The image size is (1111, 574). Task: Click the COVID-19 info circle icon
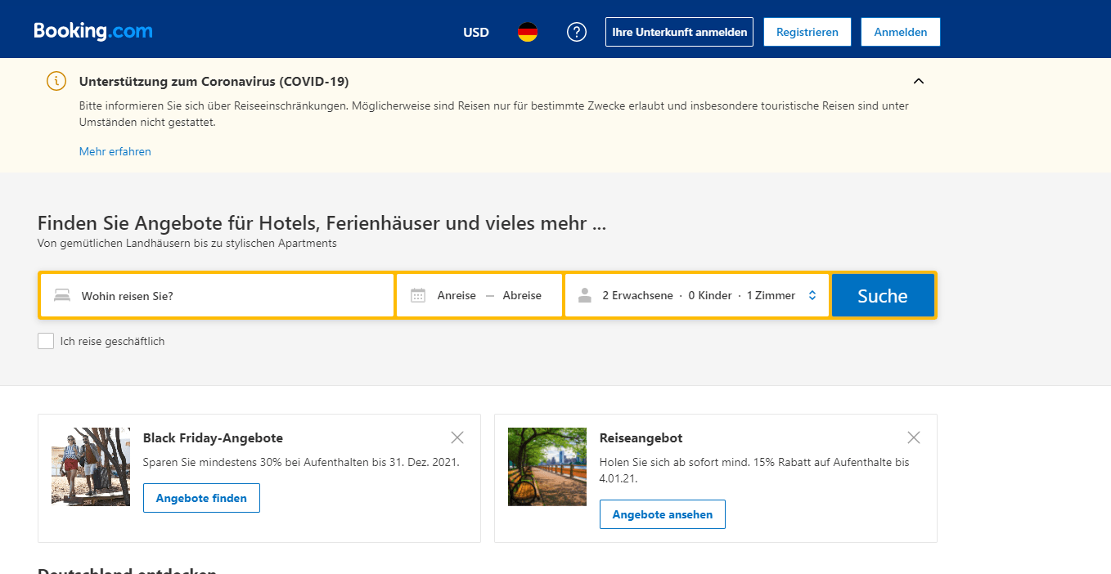click(x=56, y=81)
